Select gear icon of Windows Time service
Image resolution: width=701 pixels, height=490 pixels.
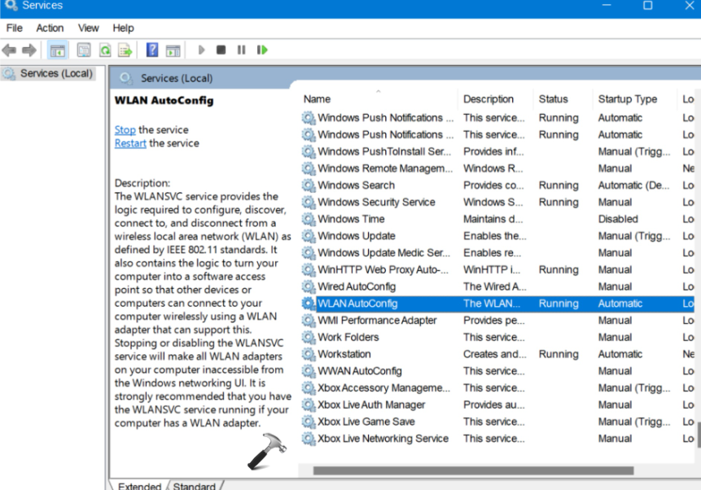click(x=308, y=219)
